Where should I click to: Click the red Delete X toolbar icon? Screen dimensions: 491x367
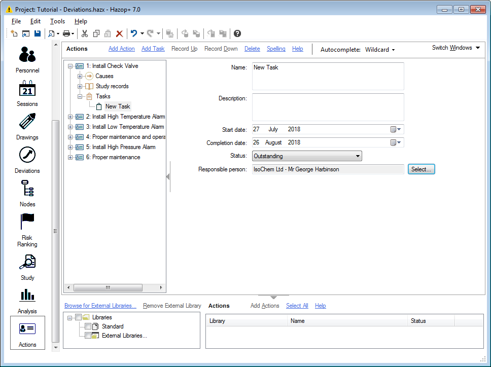click(x=119, y=33)
